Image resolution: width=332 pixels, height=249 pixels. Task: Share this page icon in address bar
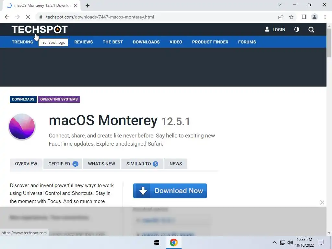tap(281, 17)
